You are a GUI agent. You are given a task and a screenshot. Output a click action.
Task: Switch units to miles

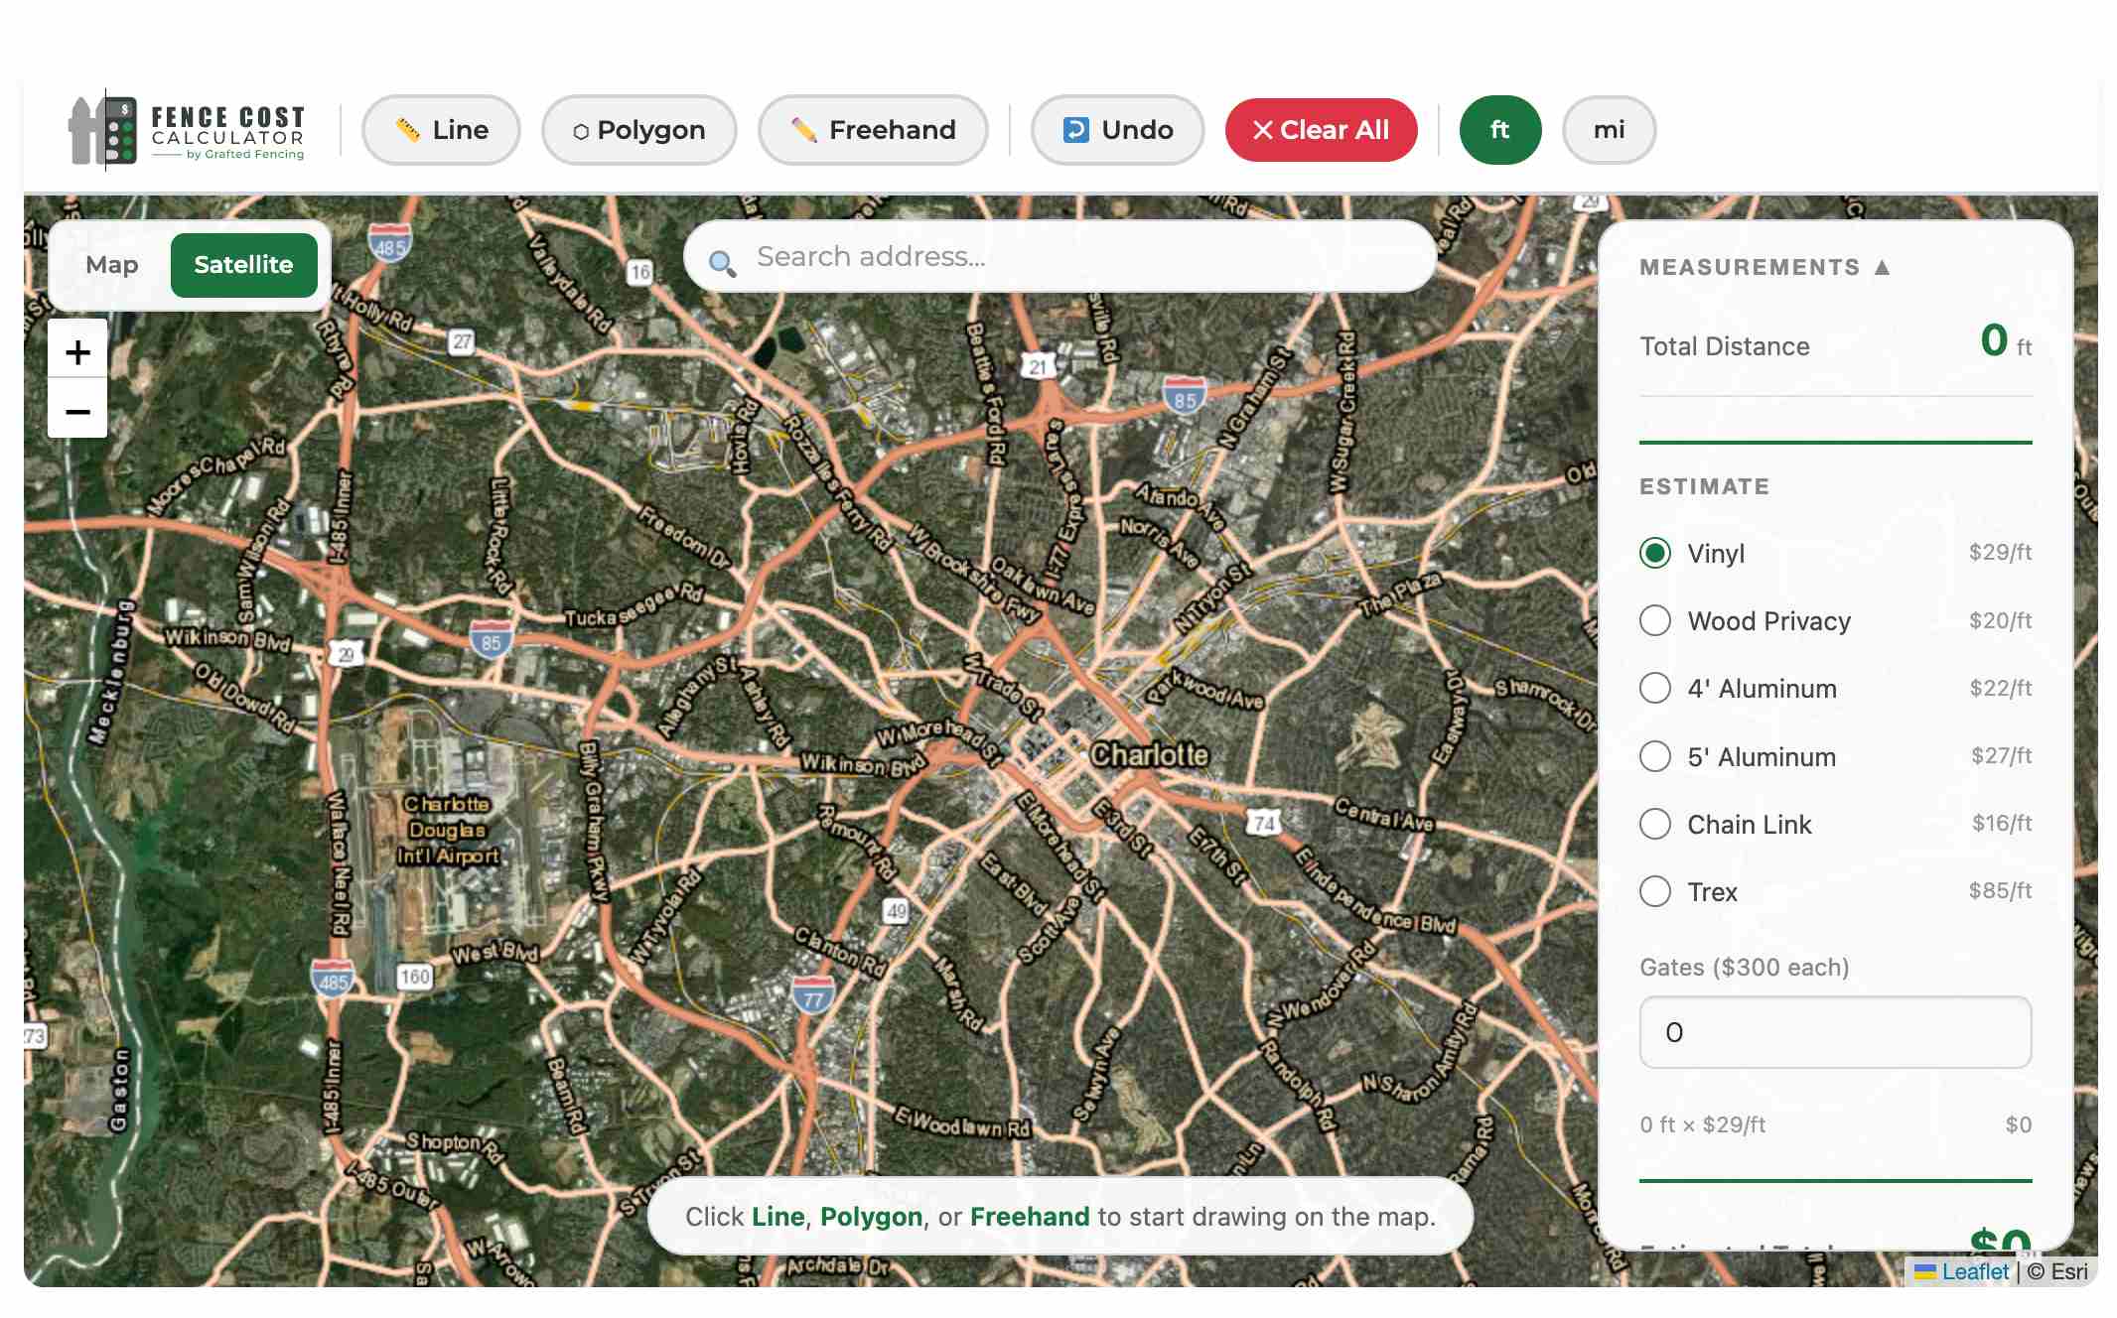(1609, 130)
